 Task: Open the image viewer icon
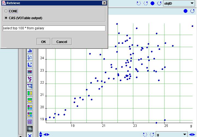tap(30, 72)
